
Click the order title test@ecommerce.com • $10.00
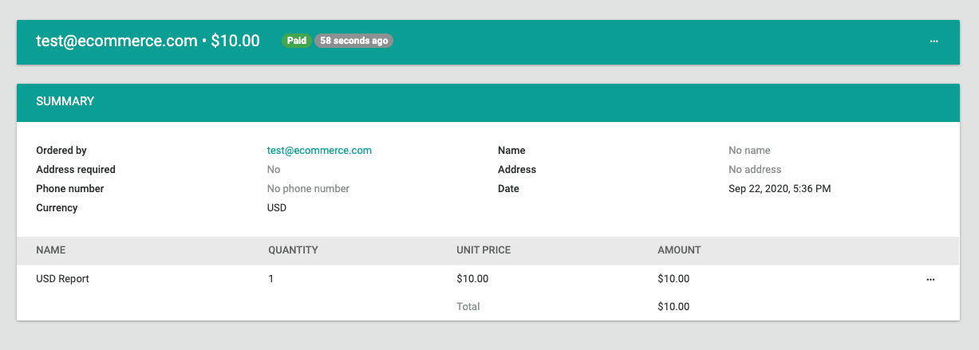[x=148, y=41]
